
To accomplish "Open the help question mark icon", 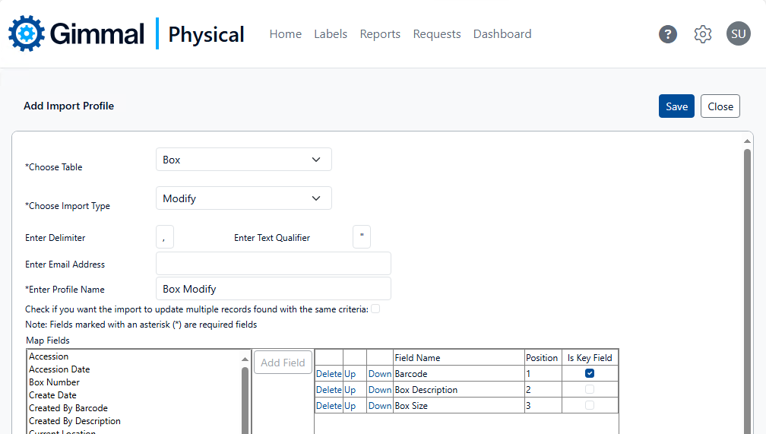I will pyautogui.click(x=668, y=34).
